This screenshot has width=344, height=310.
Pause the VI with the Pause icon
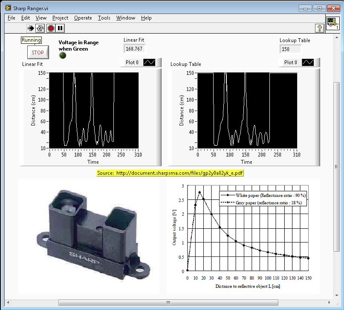point(60,28)
